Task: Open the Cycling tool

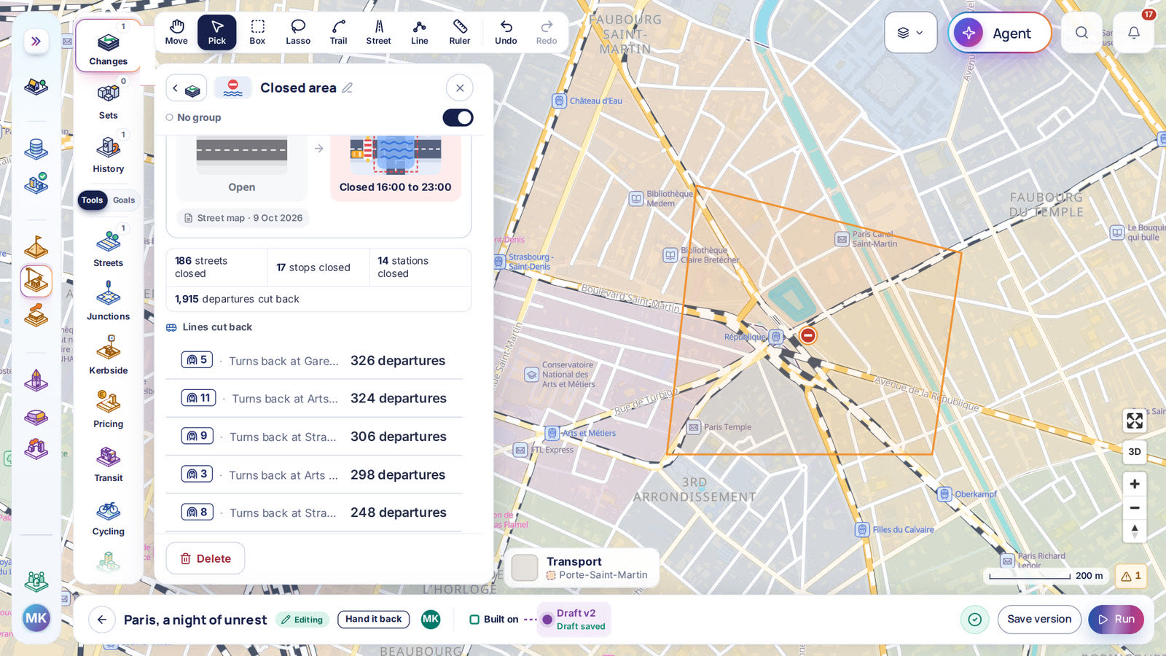Action: (x=109, y=517)
